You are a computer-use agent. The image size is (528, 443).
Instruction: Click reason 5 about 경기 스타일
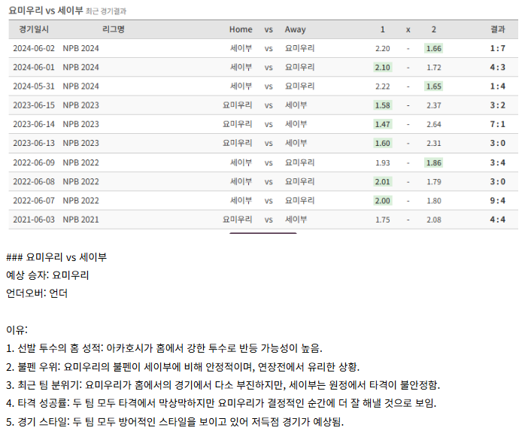(x=174, y=421)
